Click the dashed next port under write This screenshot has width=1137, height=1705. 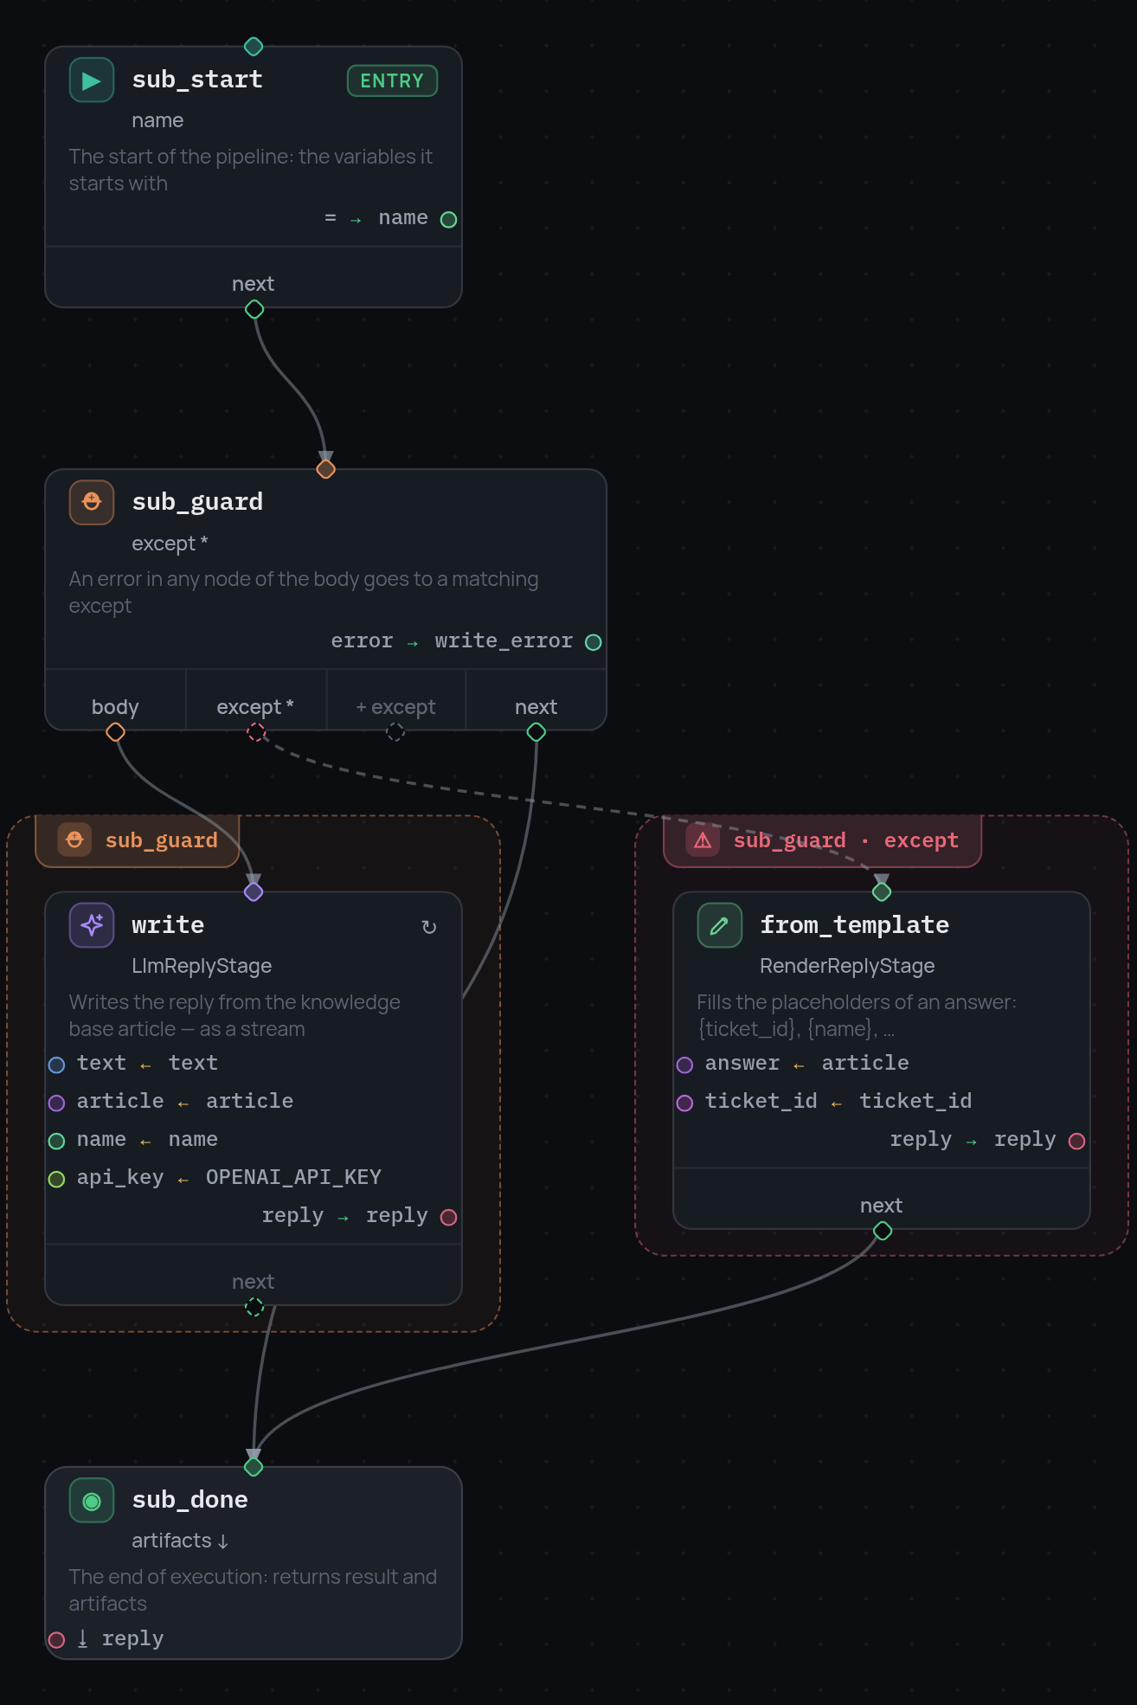click(254, 1307)
